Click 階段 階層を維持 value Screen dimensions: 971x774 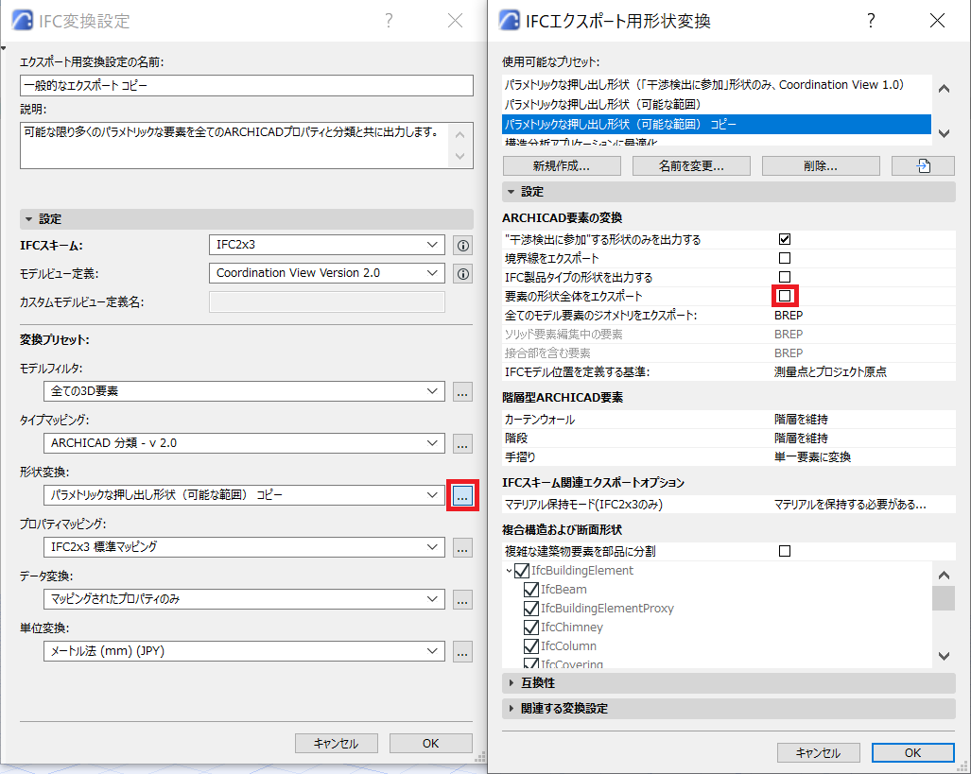pyautogui.click(x=801, y=439)
